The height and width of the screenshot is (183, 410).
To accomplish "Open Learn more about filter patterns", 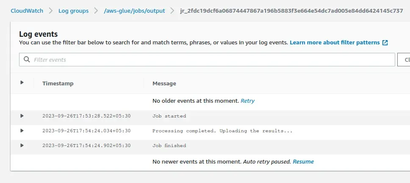I will tap(335, 43).
